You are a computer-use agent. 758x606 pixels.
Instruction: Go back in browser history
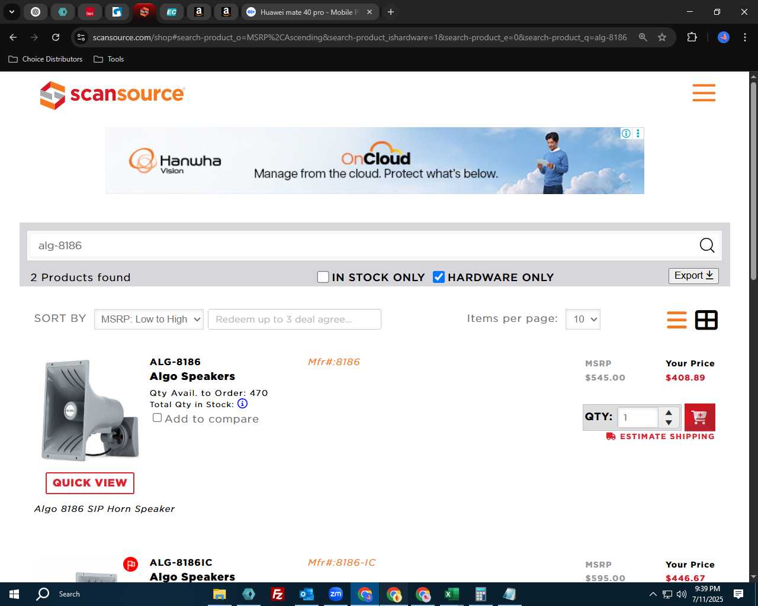pos(13,37)
